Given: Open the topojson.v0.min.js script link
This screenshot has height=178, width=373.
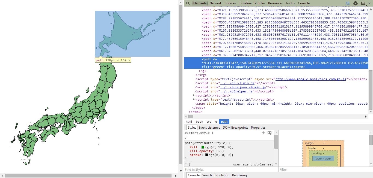Looking at the screenshot, I should tap(243, 87).
